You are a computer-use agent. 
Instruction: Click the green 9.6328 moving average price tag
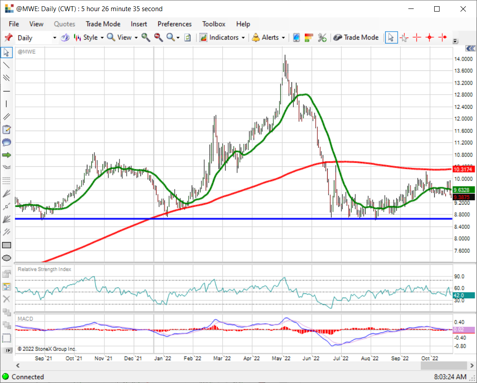[464, 190]
